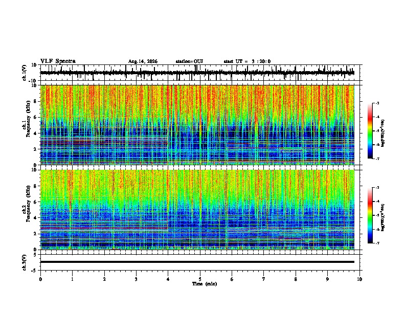This screenshot has height=313, width=405.
Task: Click time axis tick label '3'
Action: tap(136, 279)
